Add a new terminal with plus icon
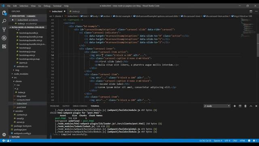 tap(235, 106)
